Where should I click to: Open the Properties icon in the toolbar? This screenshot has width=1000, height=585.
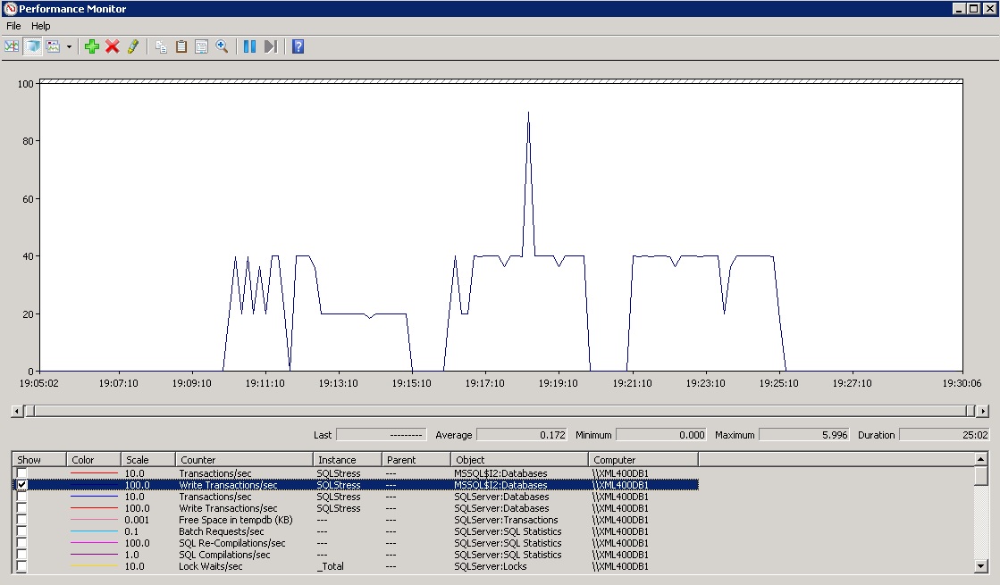(202, 46)
